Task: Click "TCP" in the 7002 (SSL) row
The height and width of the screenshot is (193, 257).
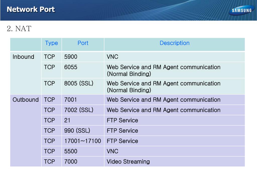Action: tap(49, 110)
